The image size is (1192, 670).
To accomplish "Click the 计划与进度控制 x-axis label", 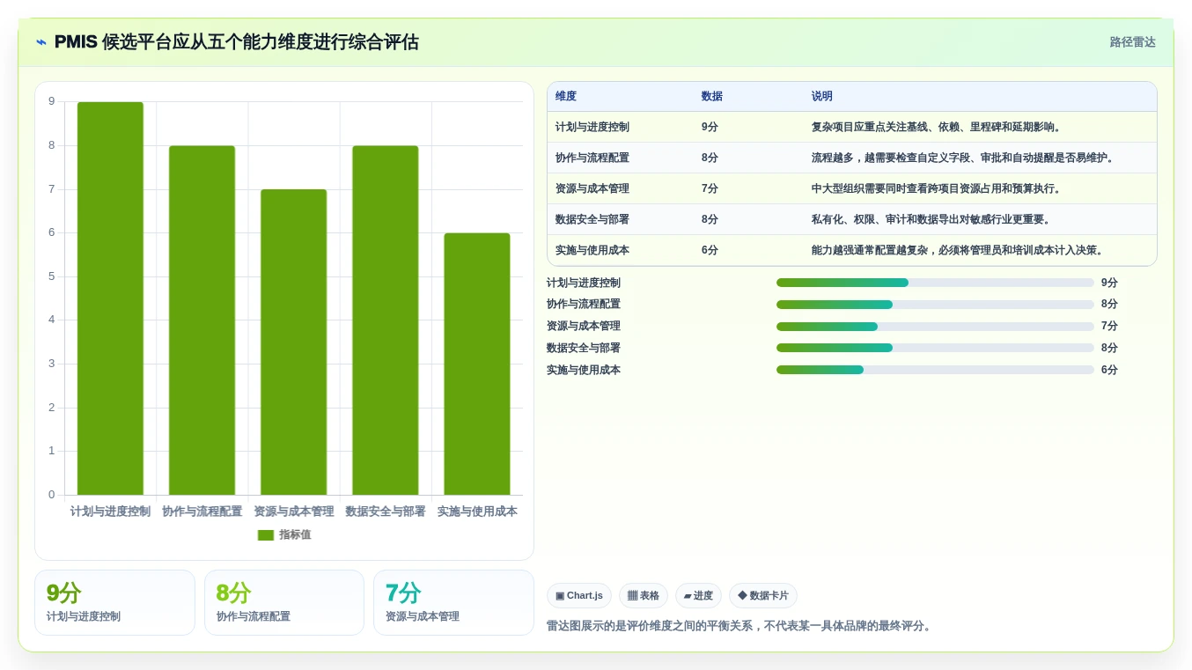I will pyautogui.click(x=110, y=512).
